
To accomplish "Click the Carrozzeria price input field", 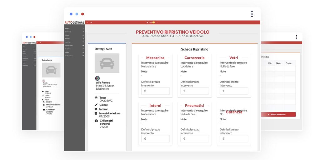I will 194,91.
